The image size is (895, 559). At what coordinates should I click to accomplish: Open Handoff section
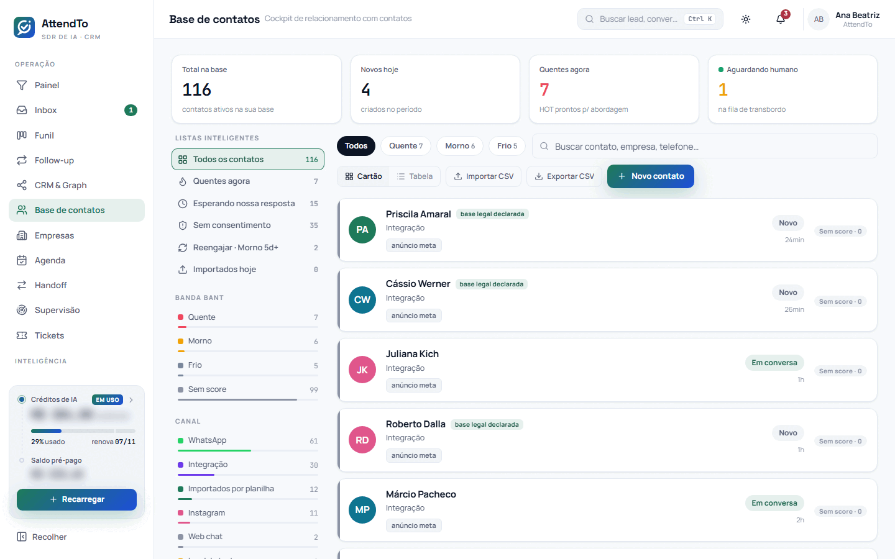(76, 285)
